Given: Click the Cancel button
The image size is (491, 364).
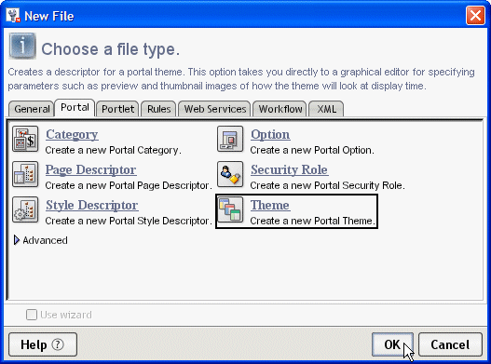Looking at the screenshot, I should (450, 344).
